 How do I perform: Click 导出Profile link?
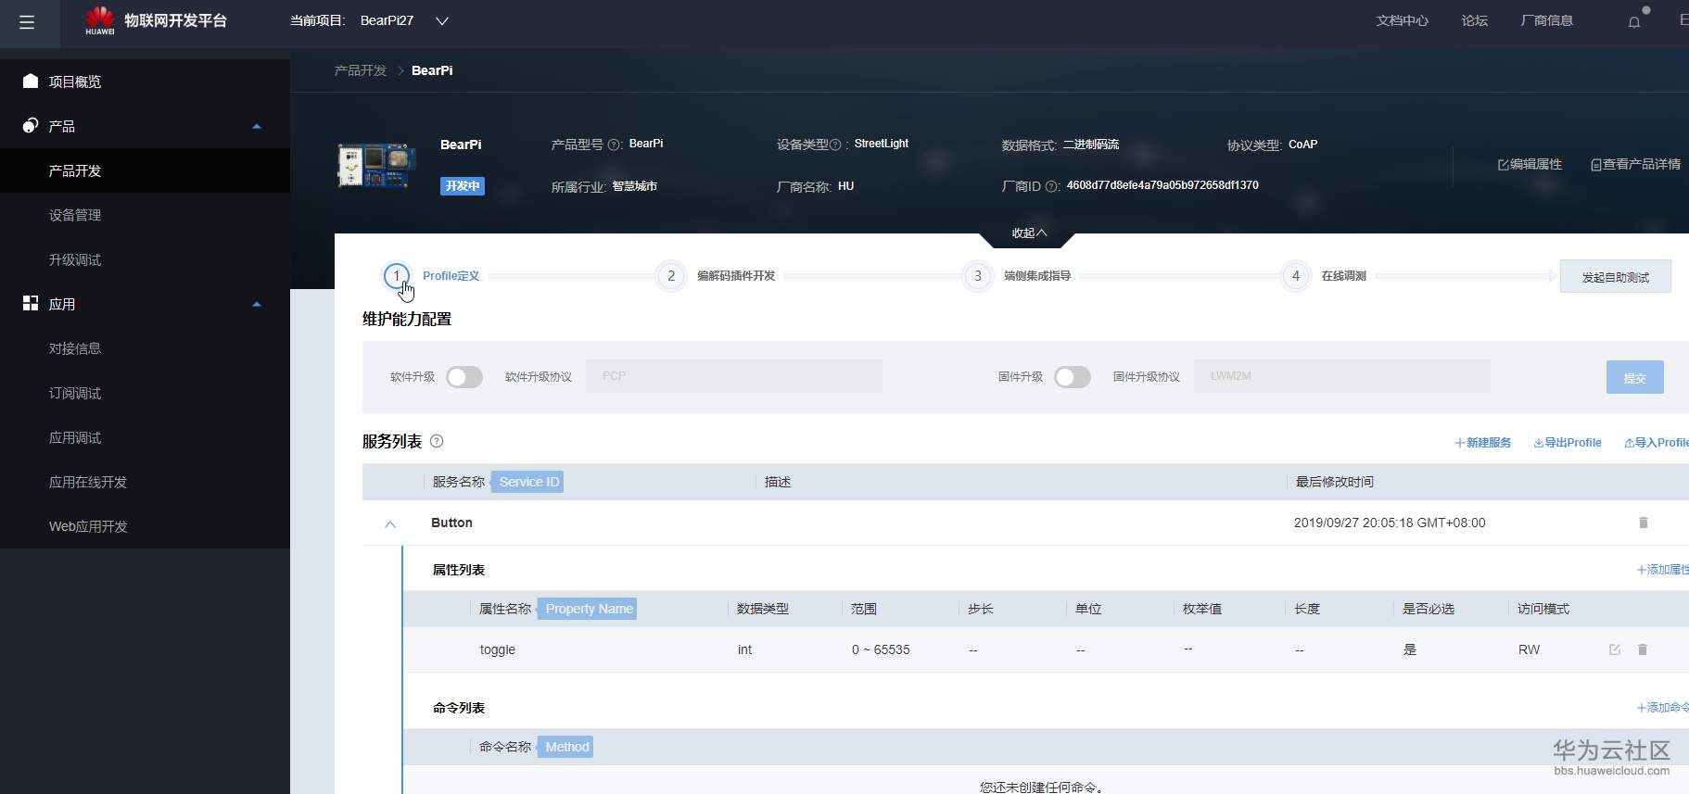1568,443
